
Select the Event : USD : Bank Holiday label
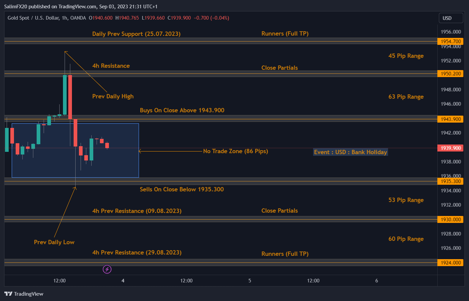[350, 152]
